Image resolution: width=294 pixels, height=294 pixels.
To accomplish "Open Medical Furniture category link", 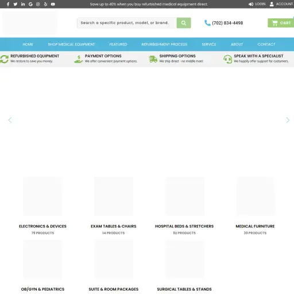I will click(x=255, y=226).
